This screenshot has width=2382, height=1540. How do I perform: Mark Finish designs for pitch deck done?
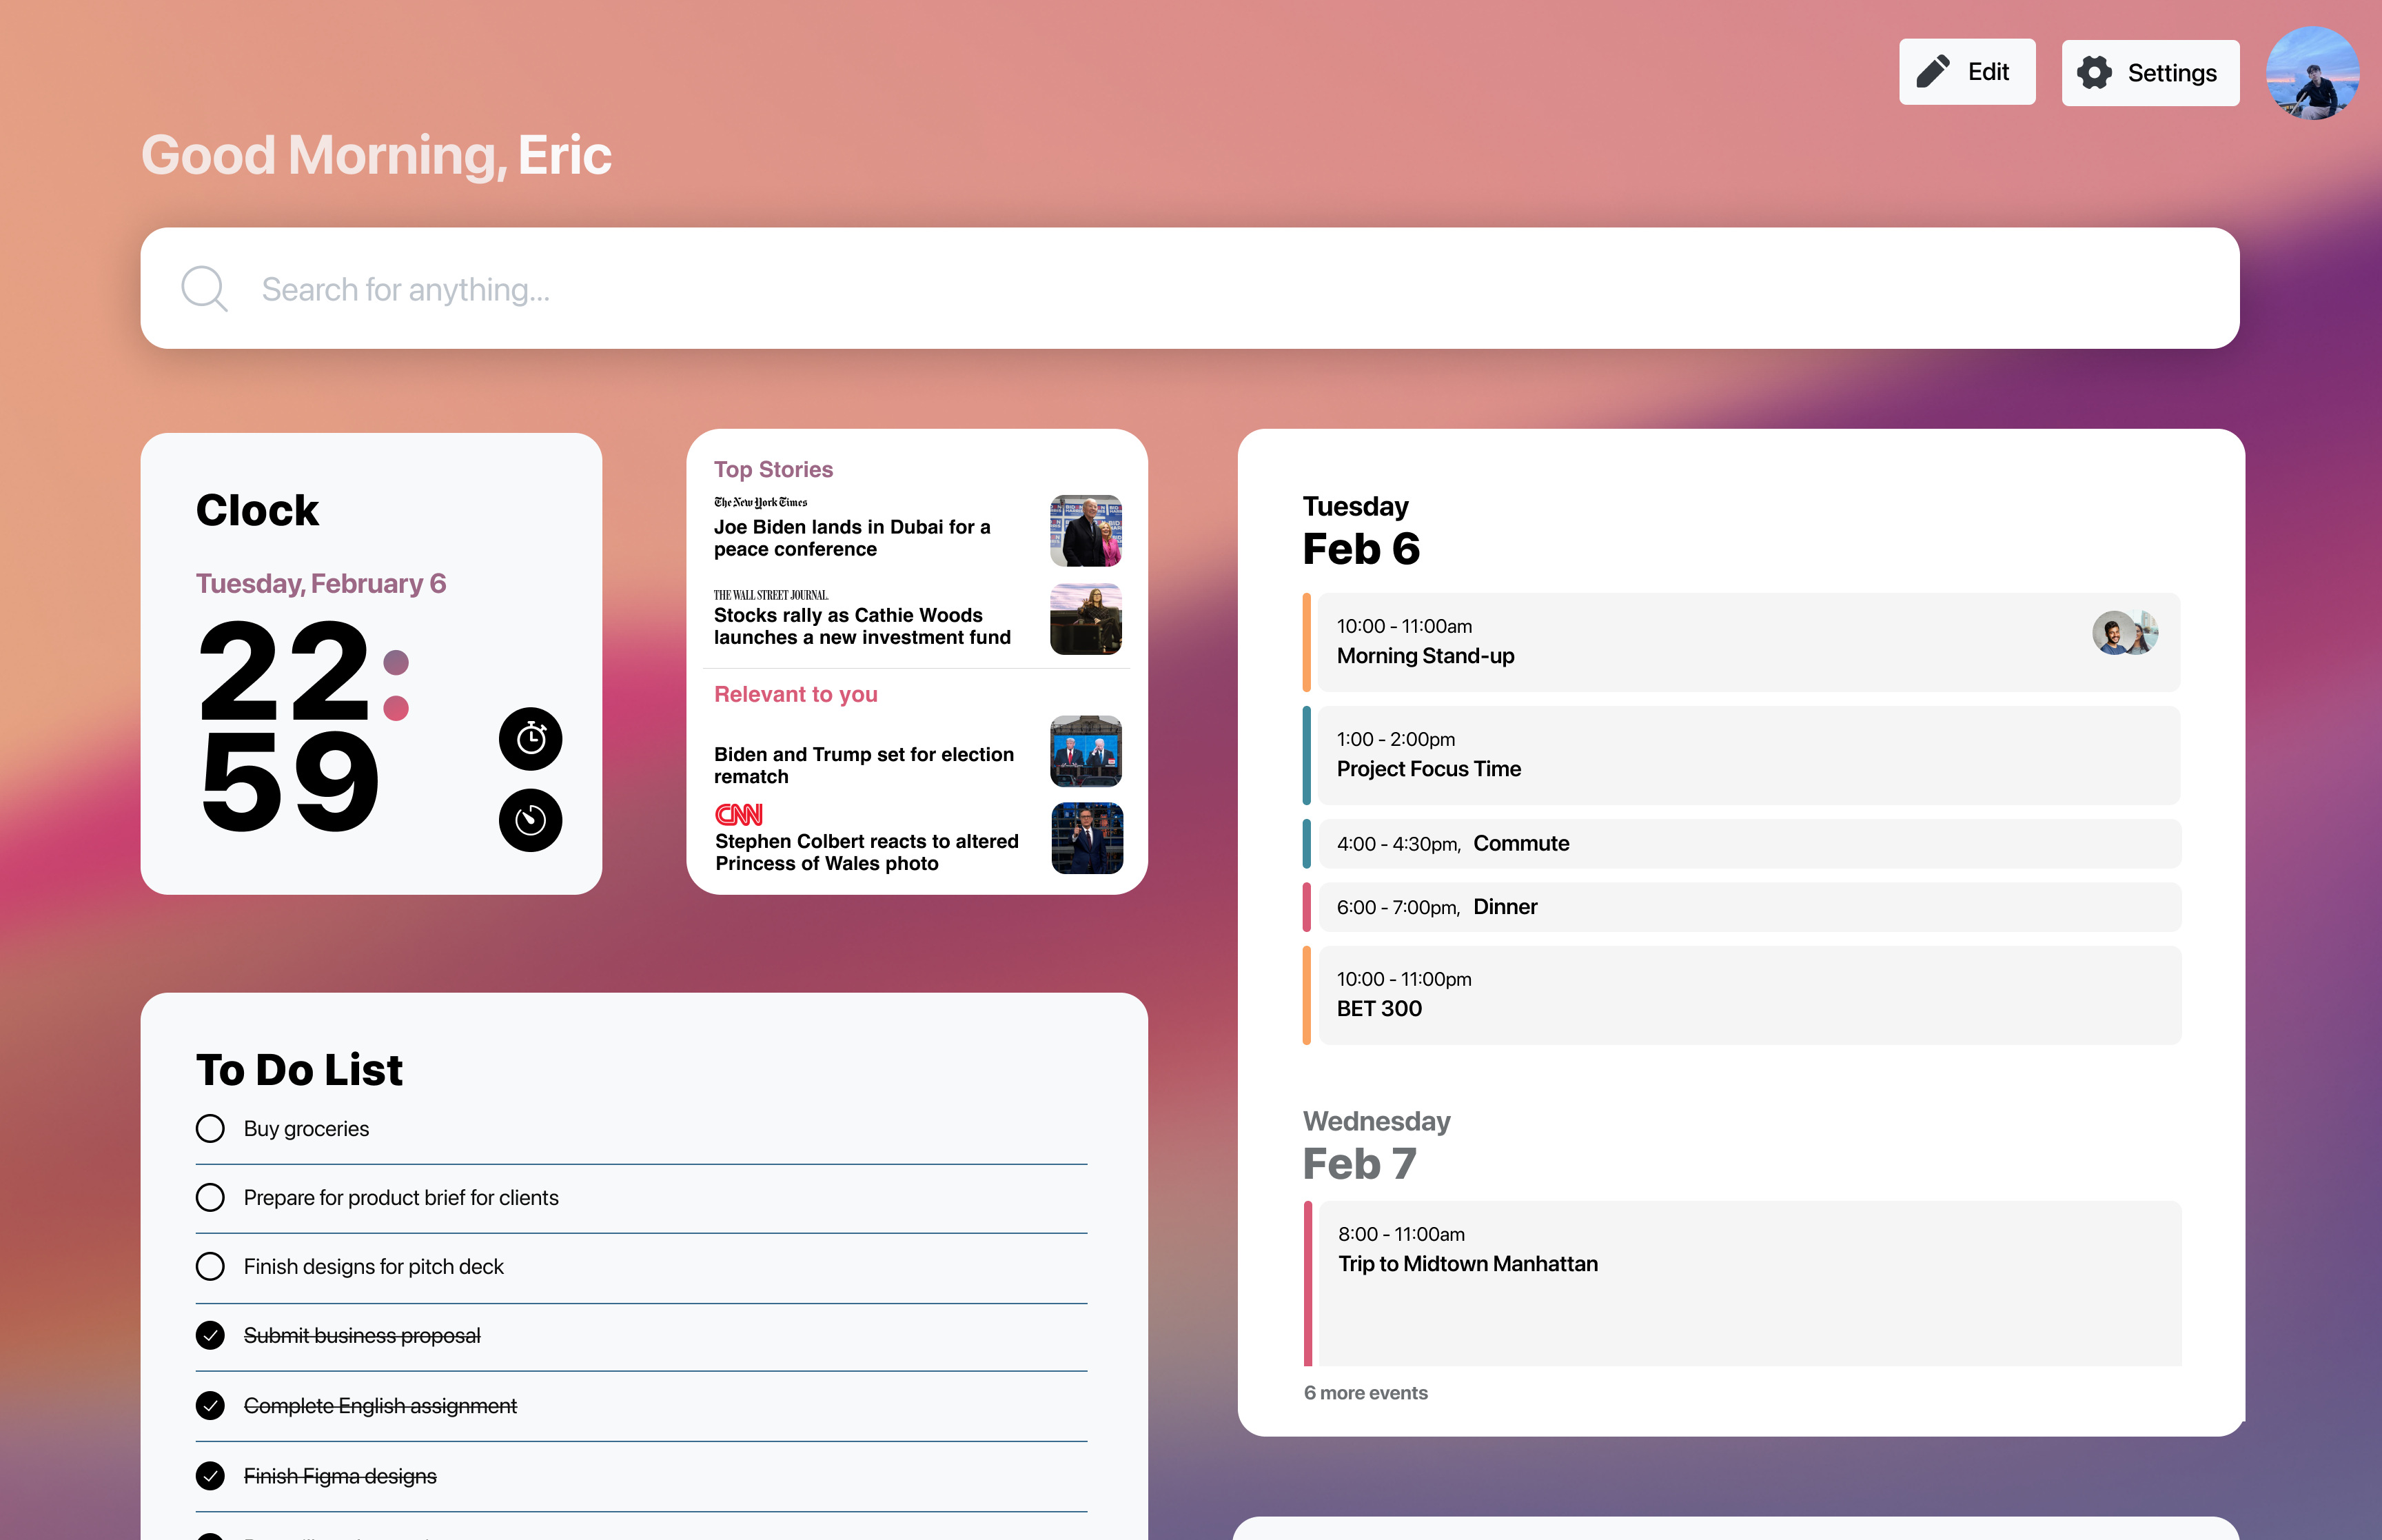pyautogui.click(x=210, y=1266)
